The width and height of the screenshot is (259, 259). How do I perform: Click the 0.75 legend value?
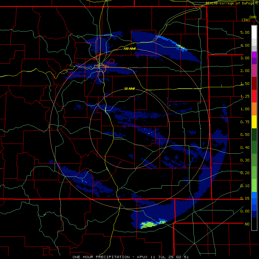[245, 122]
